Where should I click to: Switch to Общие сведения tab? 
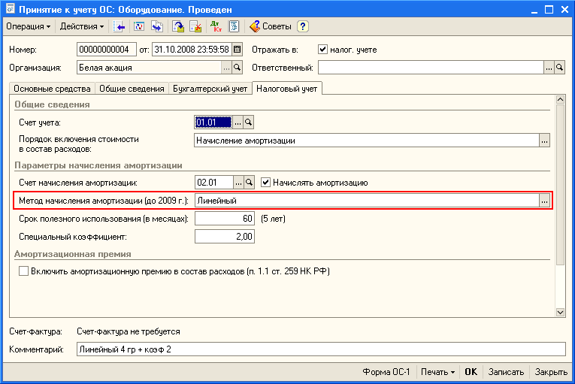pyautogui.click(x=132, y=89)
